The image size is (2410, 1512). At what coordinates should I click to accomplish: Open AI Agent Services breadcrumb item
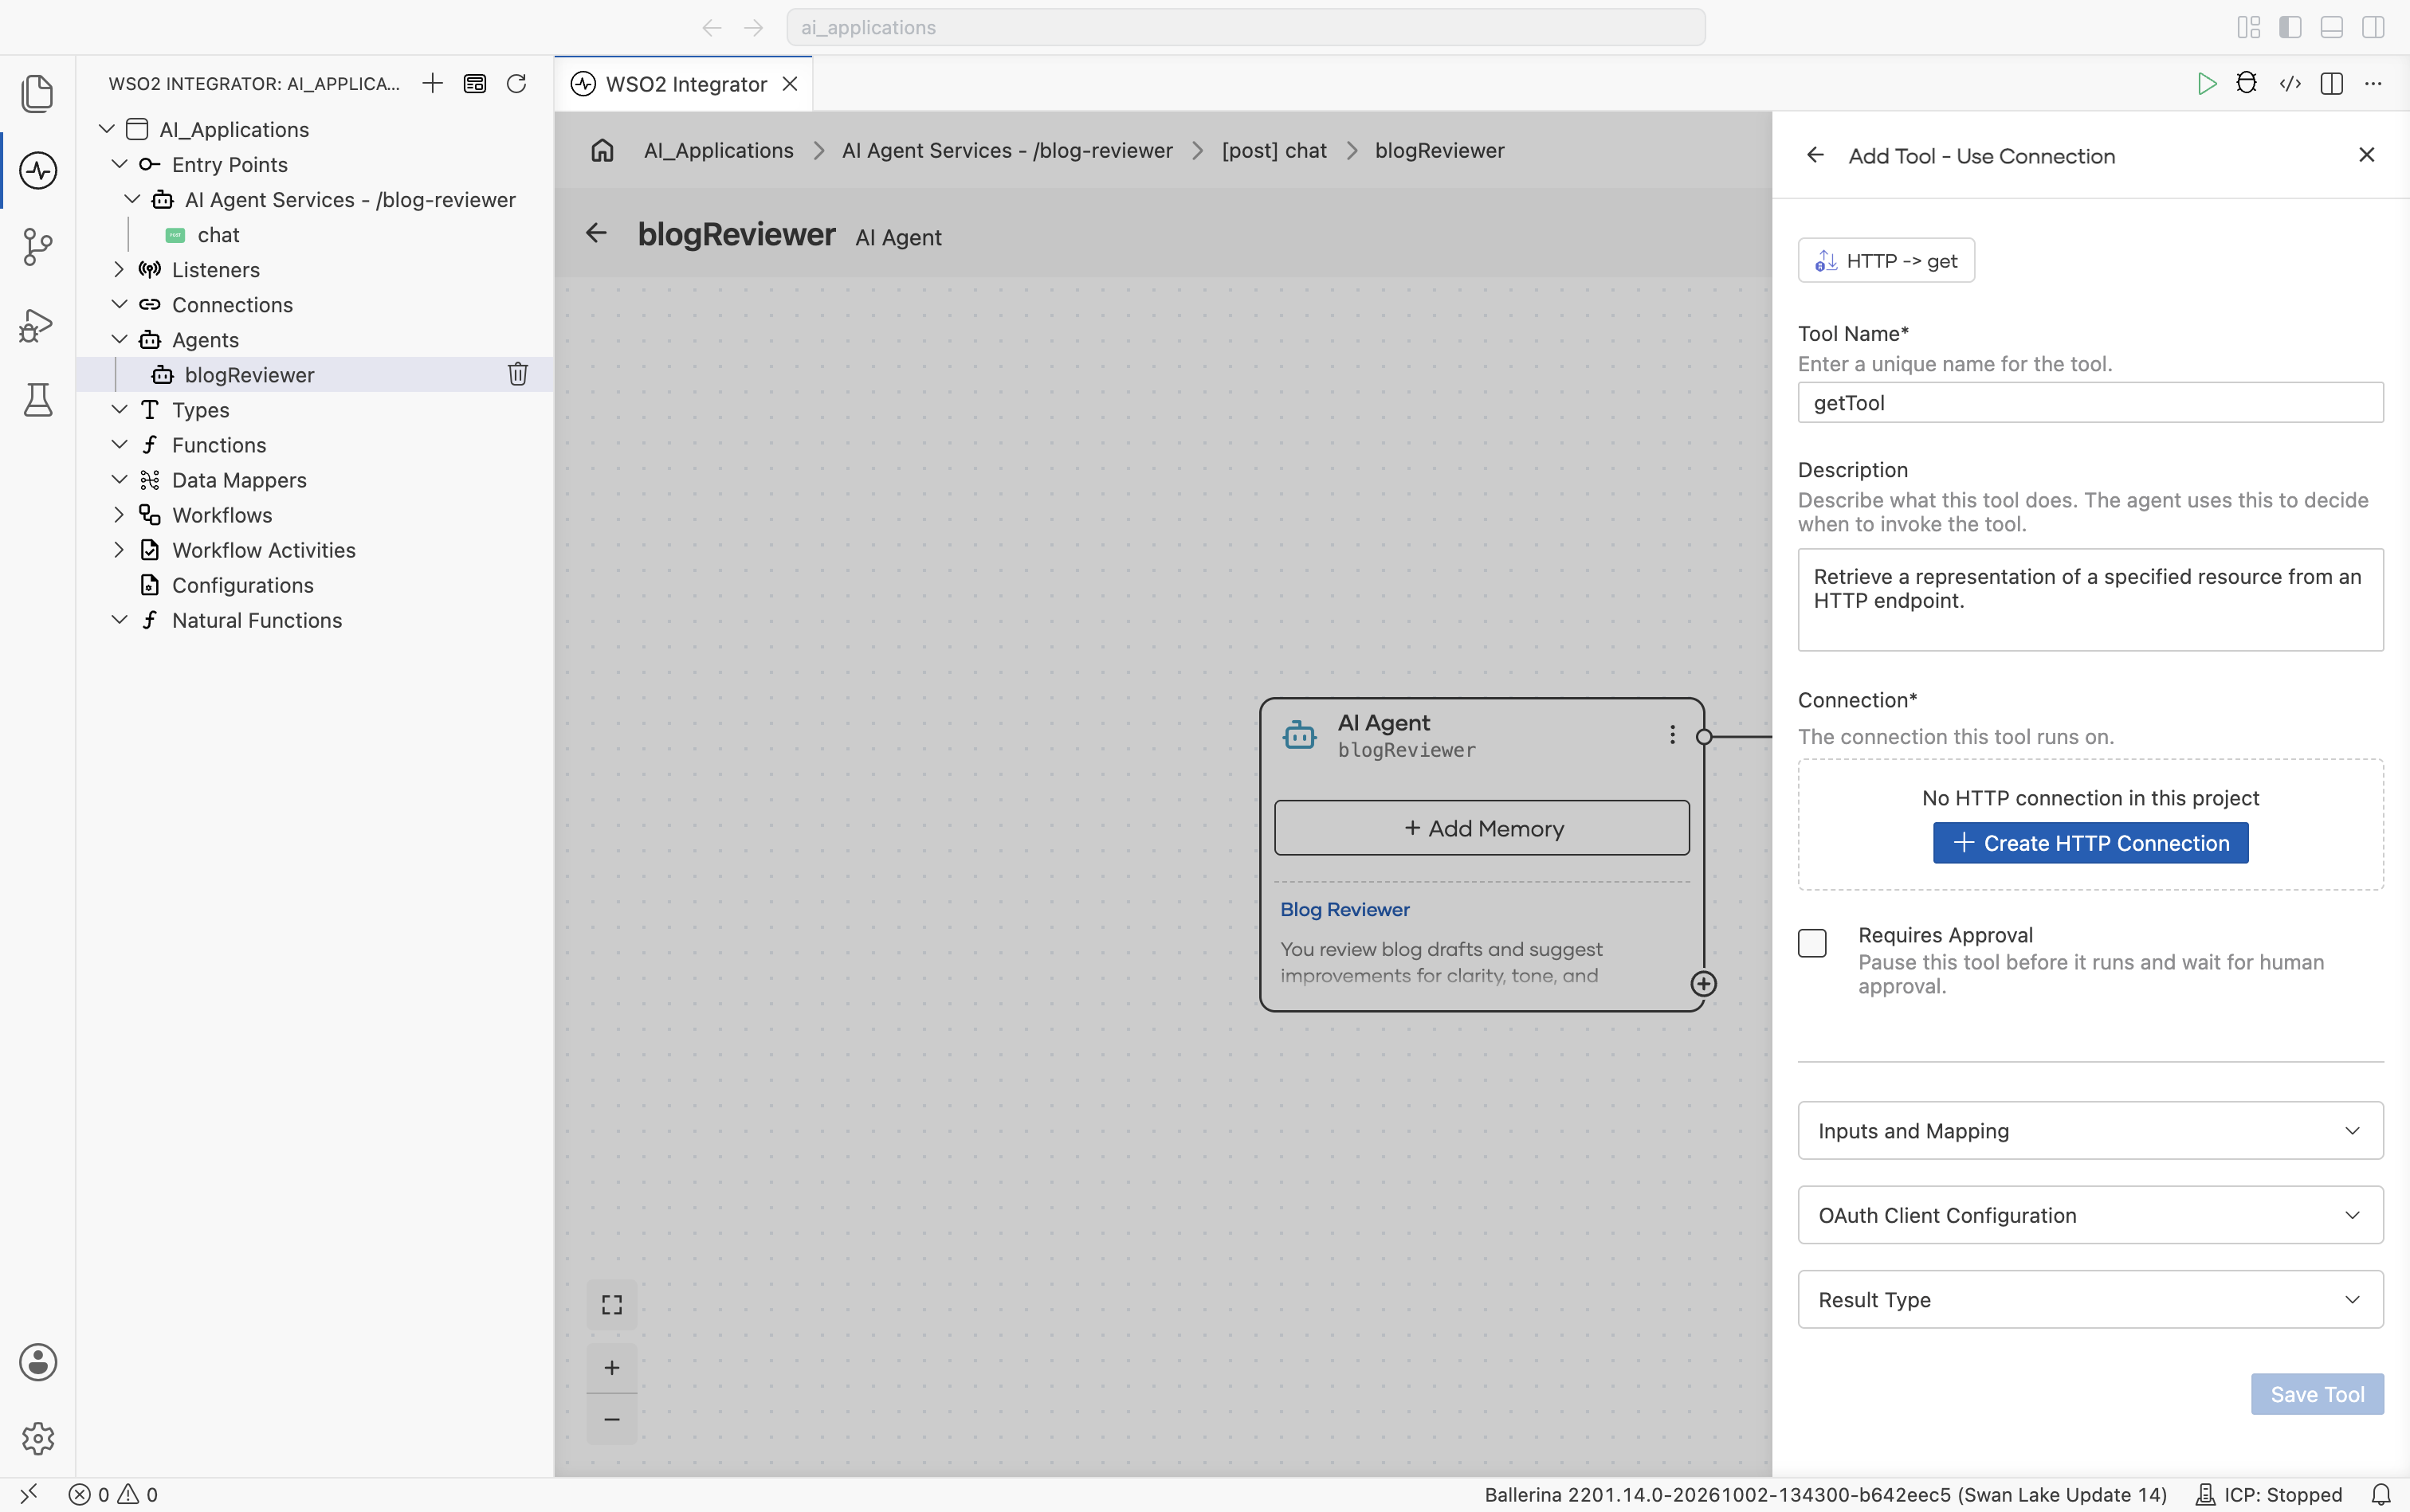click(x=1007, y=150)
